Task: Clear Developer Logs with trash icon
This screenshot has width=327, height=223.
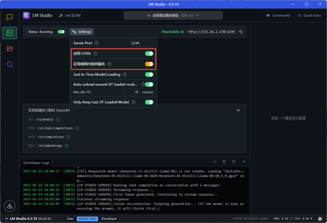Action: (224, 162)
